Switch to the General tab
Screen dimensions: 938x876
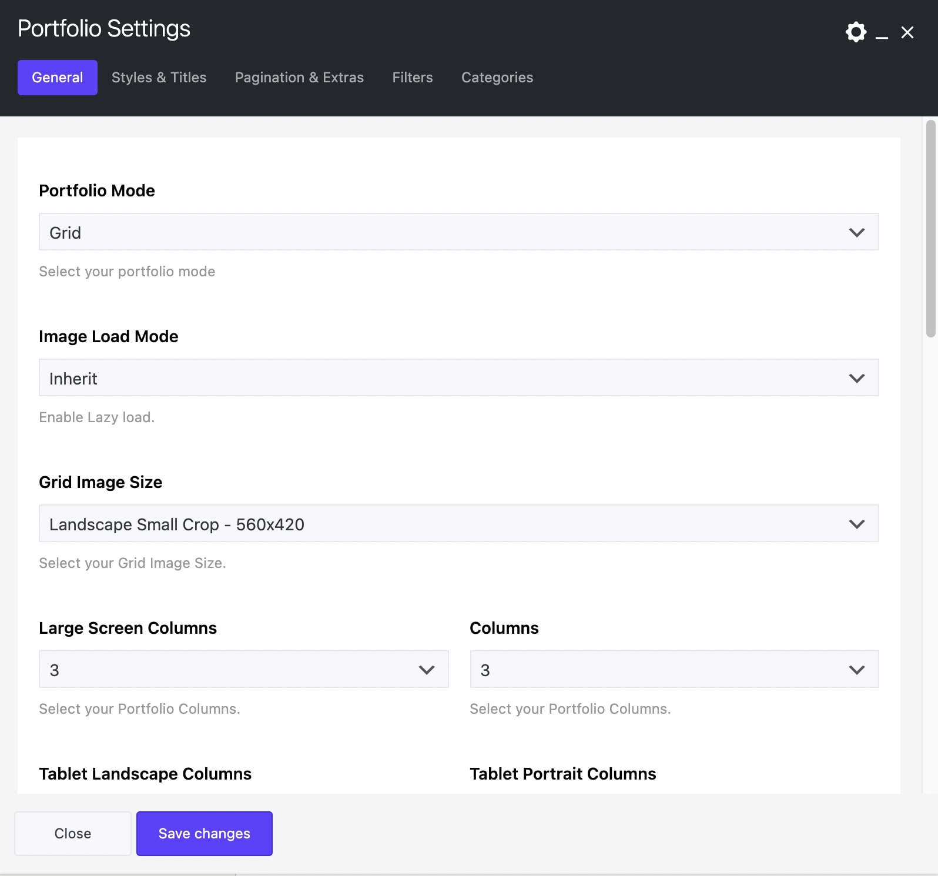click(58, 78)
